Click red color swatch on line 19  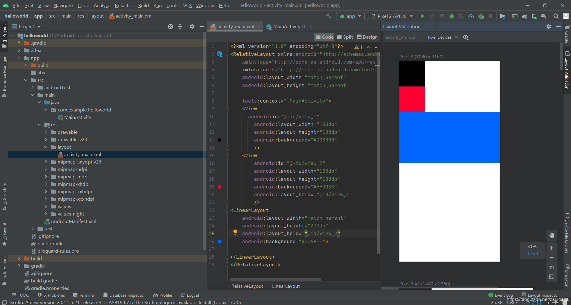click(219, 187)
